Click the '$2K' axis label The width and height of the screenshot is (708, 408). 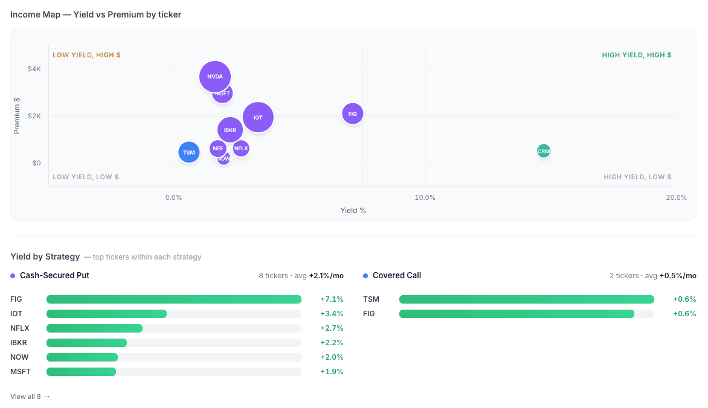(34, 116)
